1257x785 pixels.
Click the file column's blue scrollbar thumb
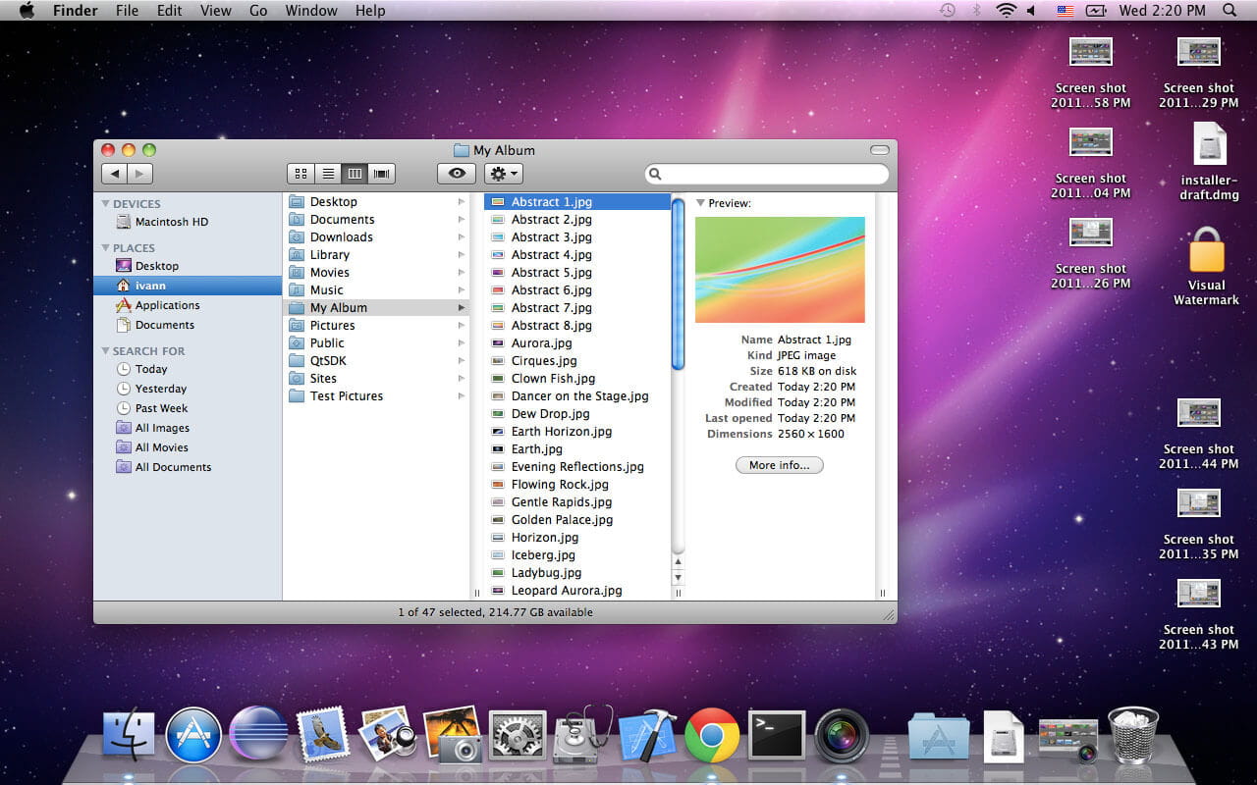click(678, 285)
